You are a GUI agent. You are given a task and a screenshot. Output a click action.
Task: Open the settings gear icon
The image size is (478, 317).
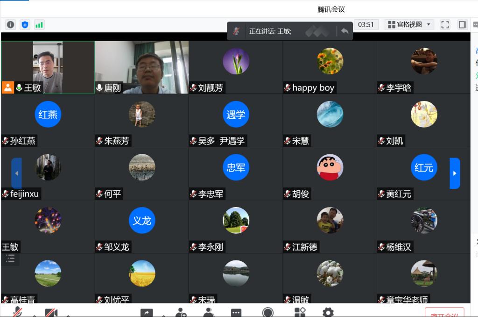[x=328, y=312]
